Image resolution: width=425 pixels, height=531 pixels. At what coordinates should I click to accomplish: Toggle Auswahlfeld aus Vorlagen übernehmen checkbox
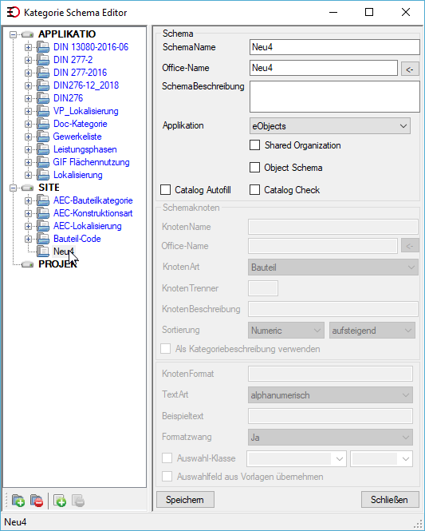coord(167,476)
